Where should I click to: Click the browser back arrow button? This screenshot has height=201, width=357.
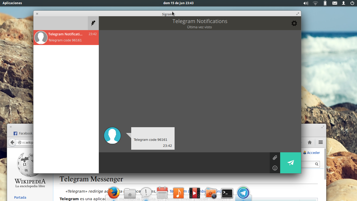tap(12, 142)
